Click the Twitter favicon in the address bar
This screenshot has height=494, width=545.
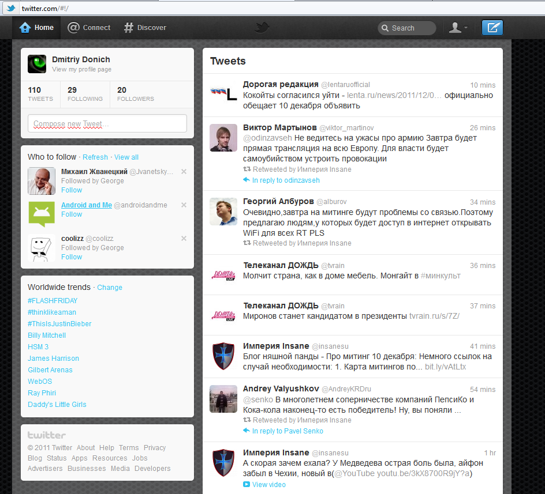point(11,8)
